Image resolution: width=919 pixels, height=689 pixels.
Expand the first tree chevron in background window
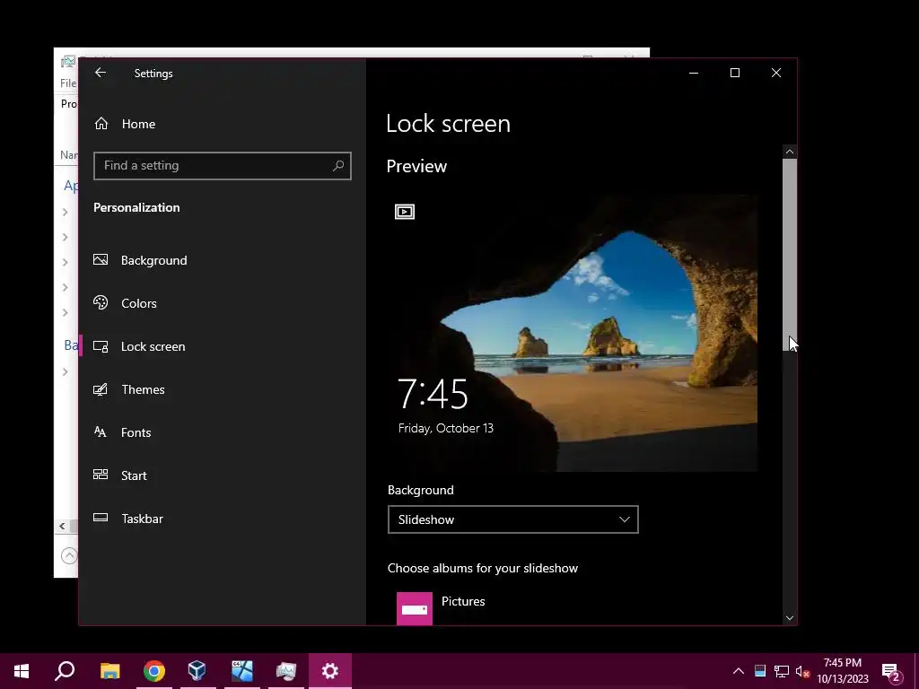click(x=65, y=212)
